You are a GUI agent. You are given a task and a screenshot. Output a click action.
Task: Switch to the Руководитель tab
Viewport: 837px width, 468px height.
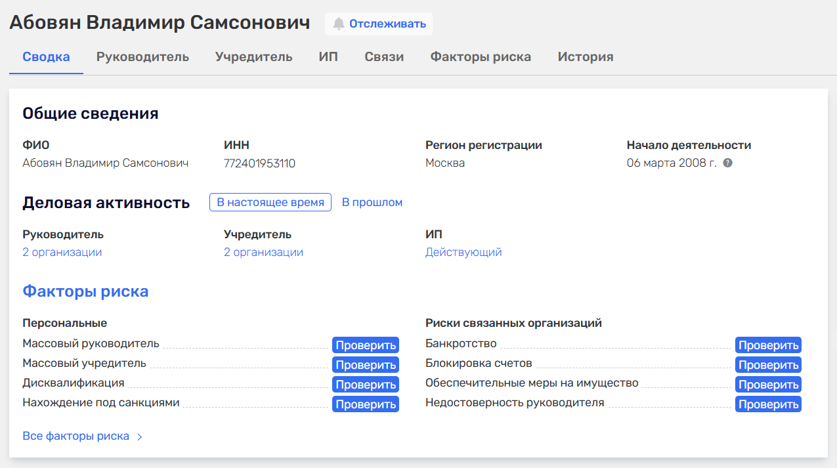(x=142, y=56)
